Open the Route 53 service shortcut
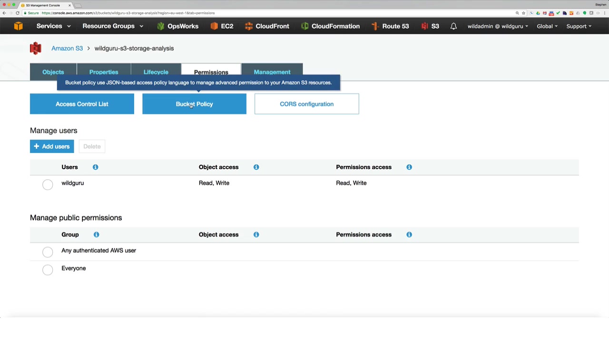Viewport: 609px width, 342px height. [390, 26]
